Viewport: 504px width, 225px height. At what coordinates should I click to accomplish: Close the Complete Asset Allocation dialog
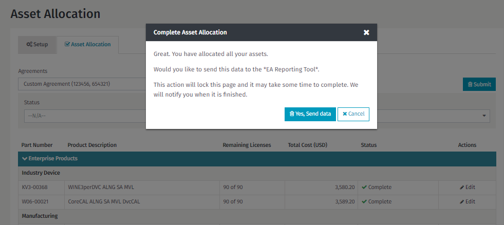tap(366, 32)
